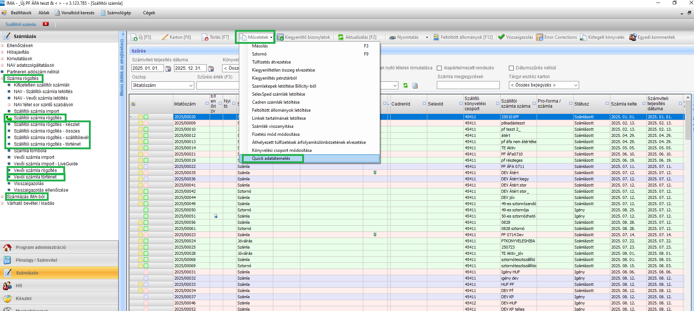Choose Sztornó in the Műveletek menu
Screen dimensions: 694x311
(259, 54)
